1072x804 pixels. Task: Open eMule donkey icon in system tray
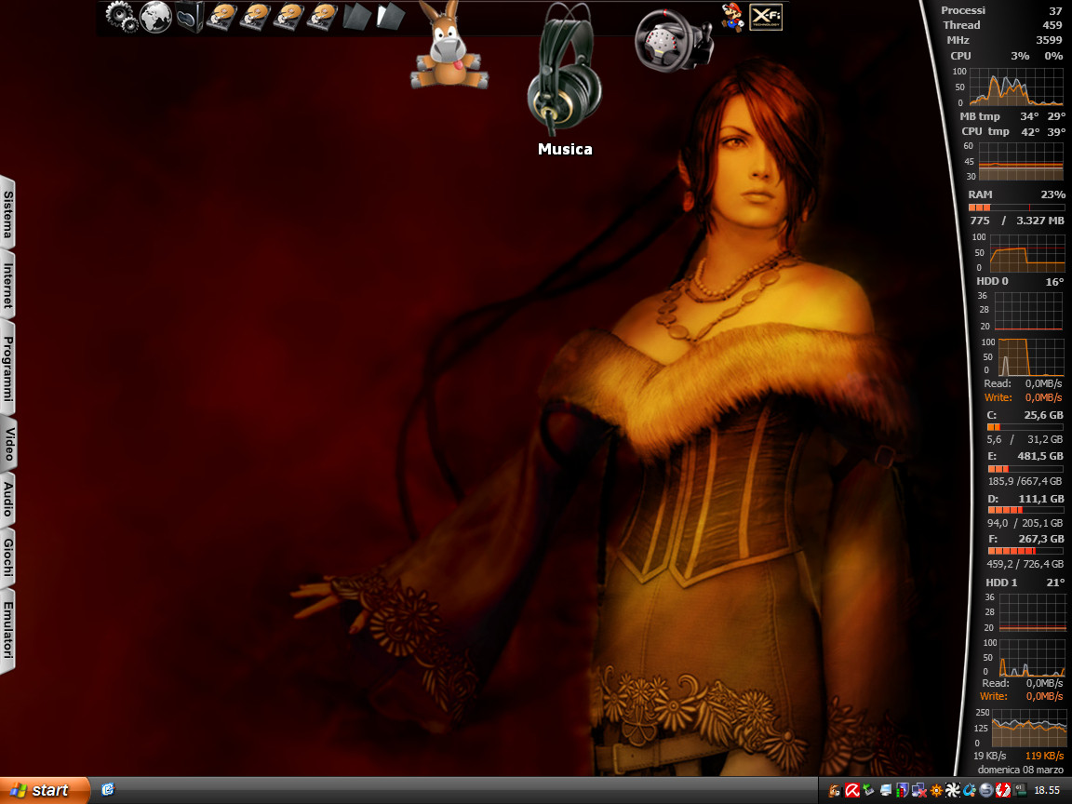834,791
